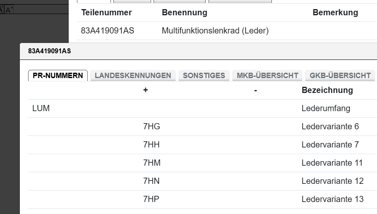377x214 pixels.
Task: Select the LUM row label
Action: (x=41, y=109)
